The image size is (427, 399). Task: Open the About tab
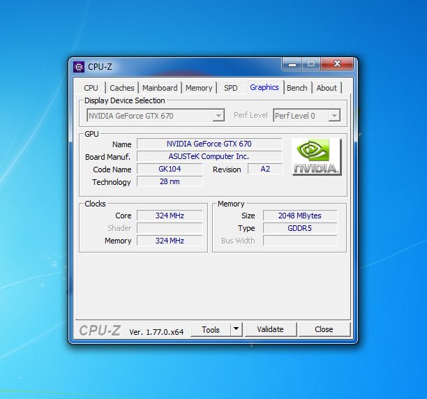[x=327, y=88]
